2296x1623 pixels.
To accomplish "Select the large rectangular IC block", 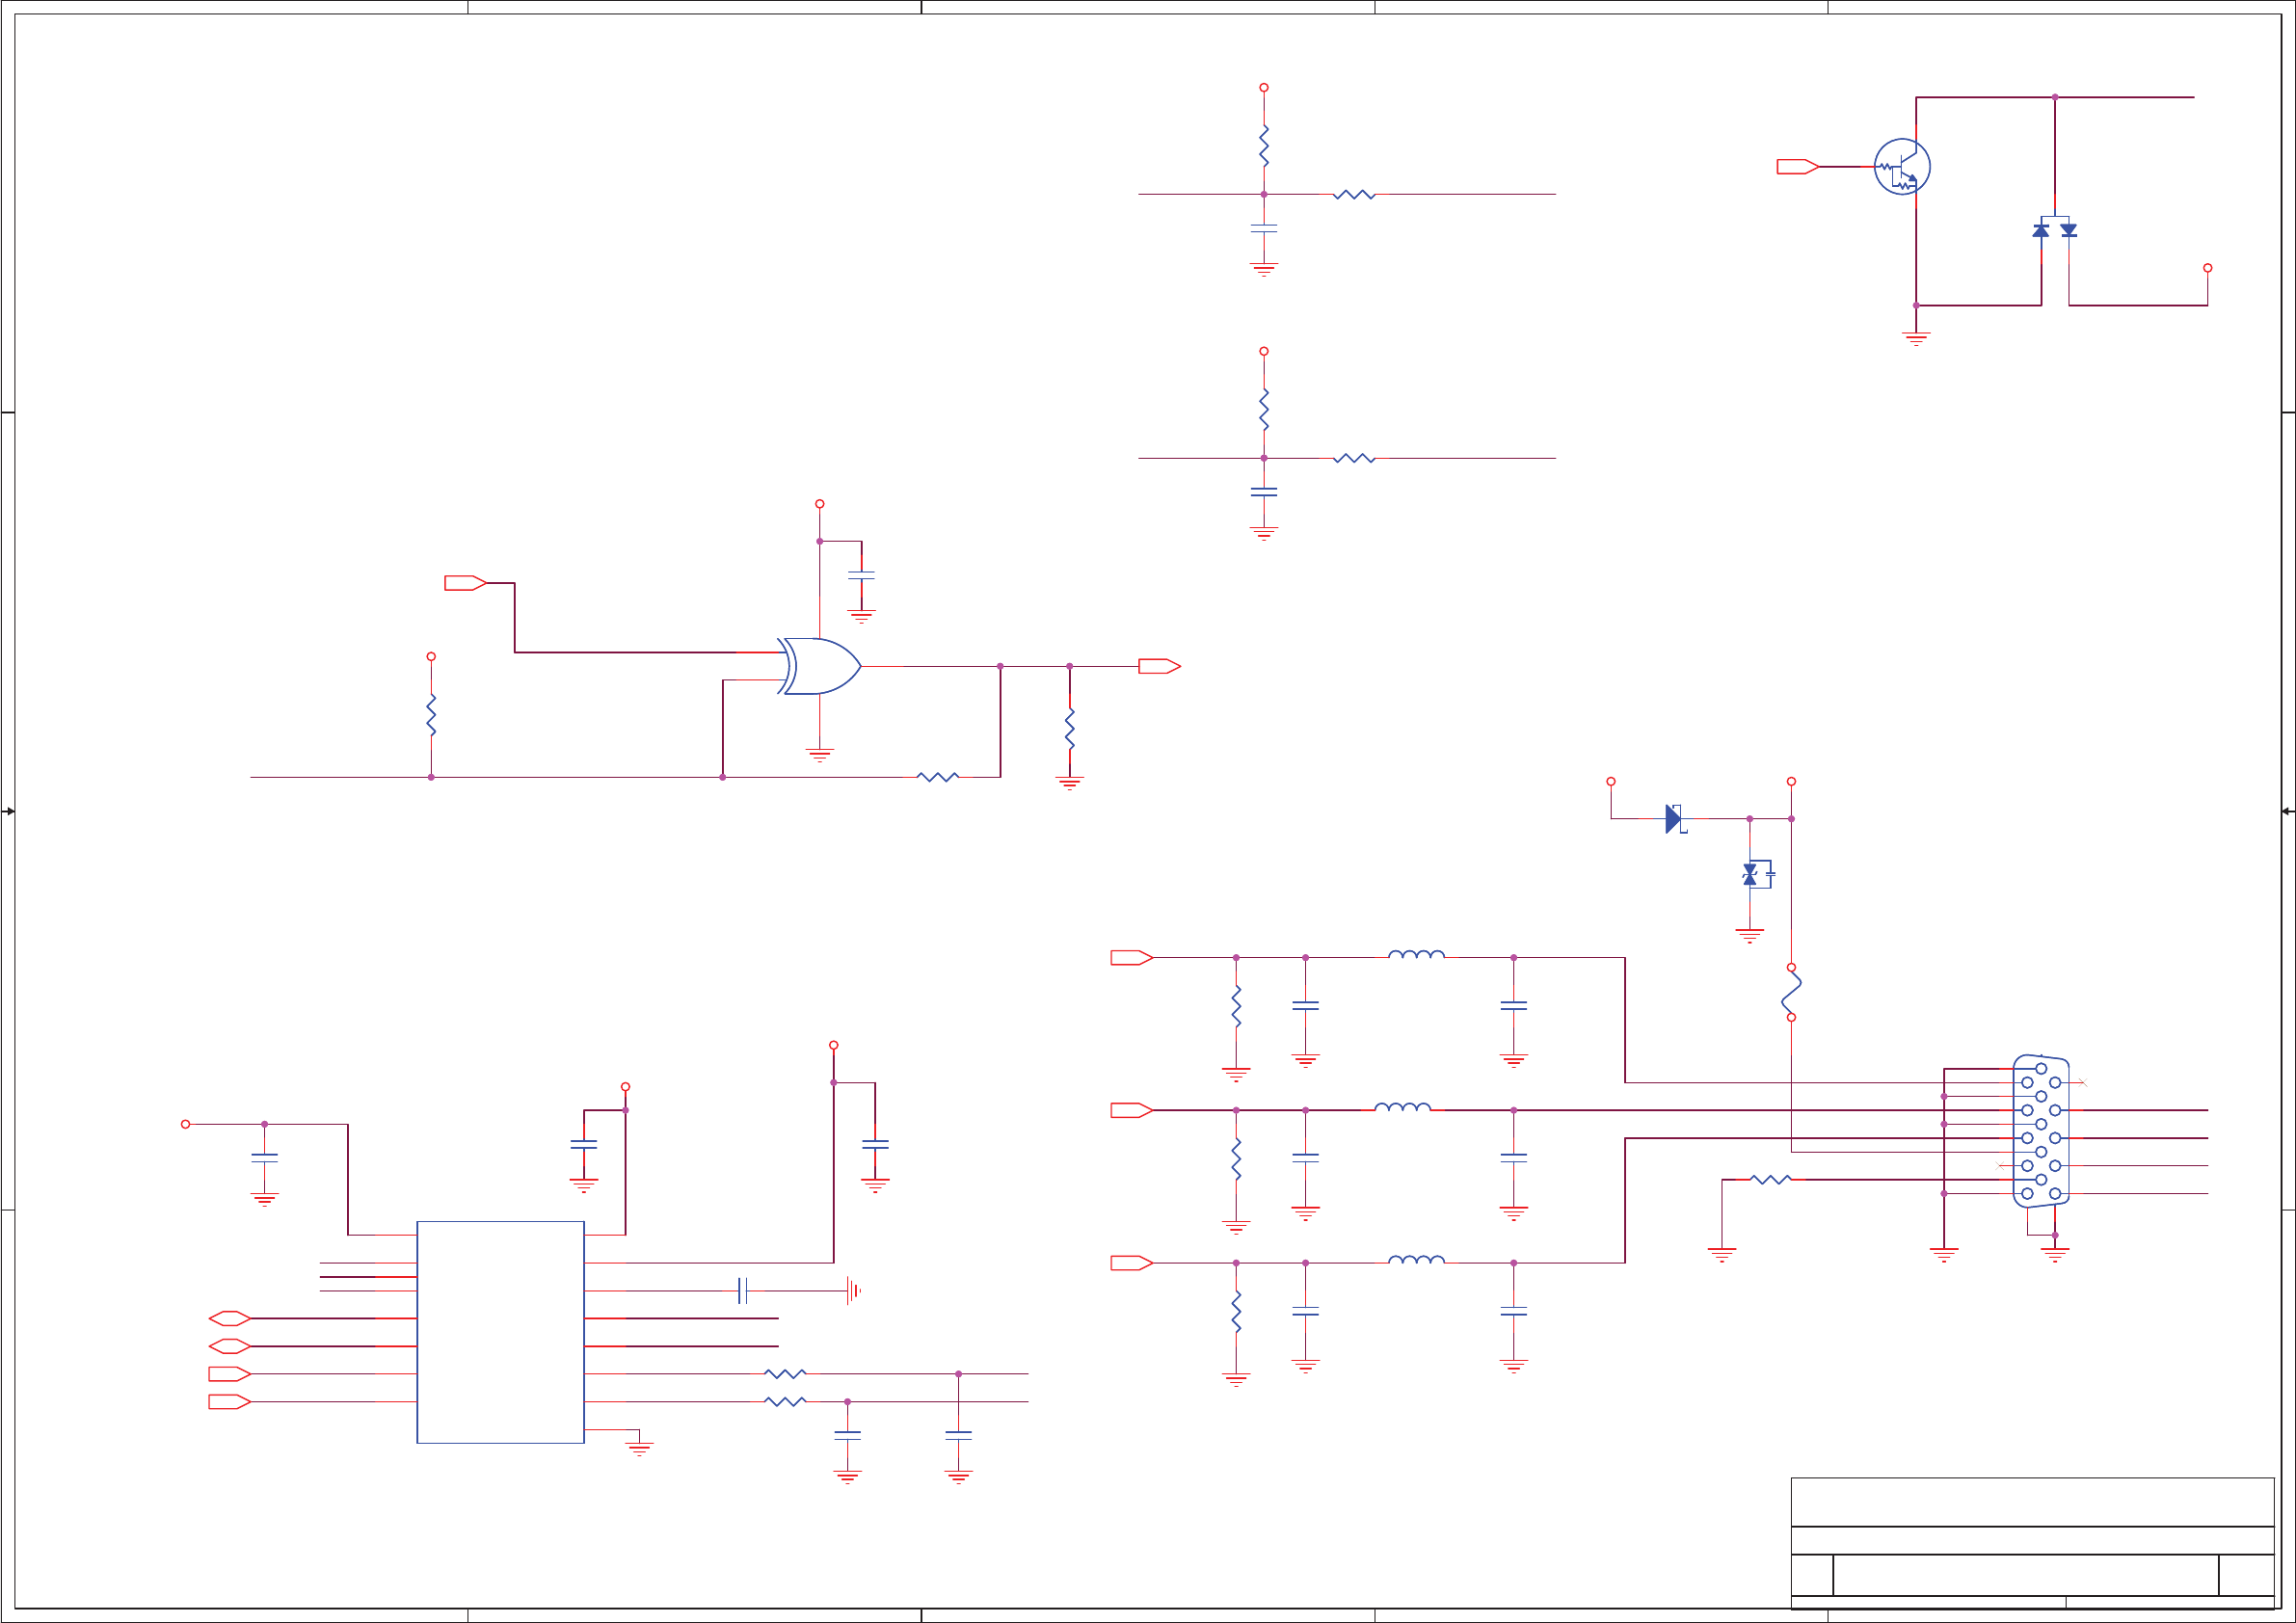I will coord(500,1332).
